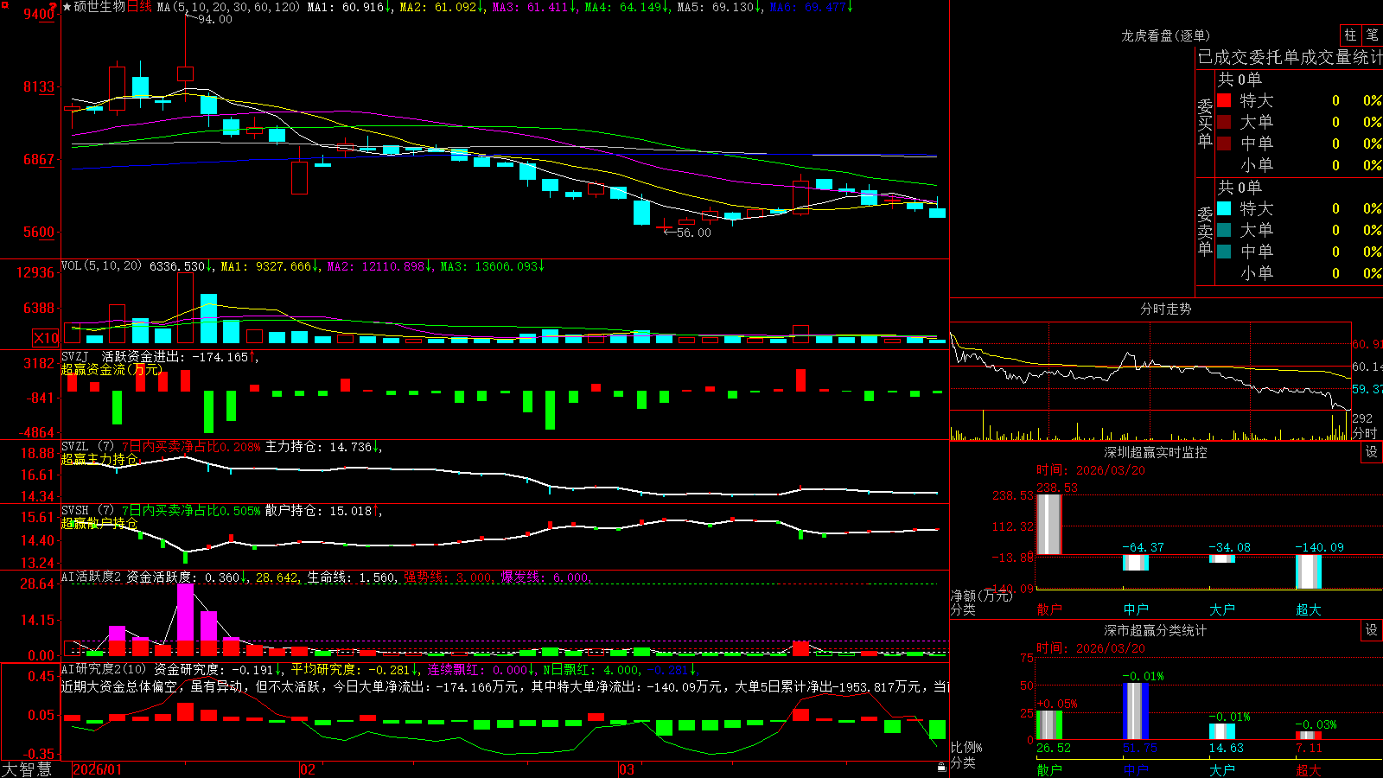Screen dimensions: 1383x778
Task: Click the X10 volume scale marker
Action: (46, 338)
